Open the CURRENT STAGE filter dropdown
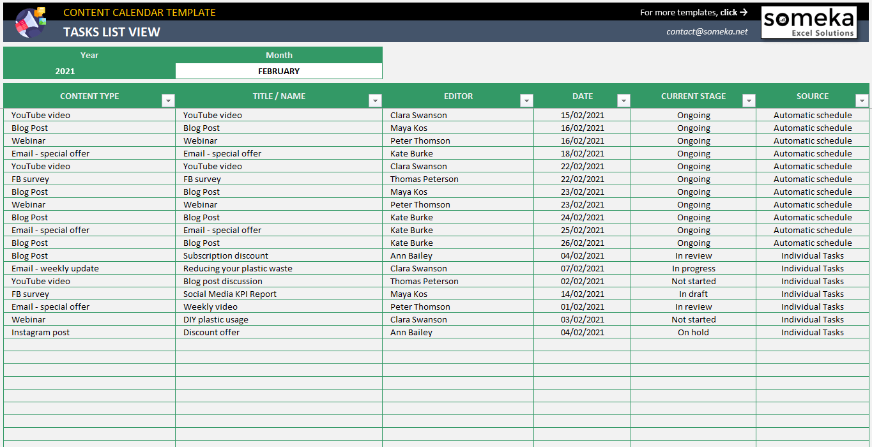The height and width of the screenshot is (447, 872). pos(747,100)
